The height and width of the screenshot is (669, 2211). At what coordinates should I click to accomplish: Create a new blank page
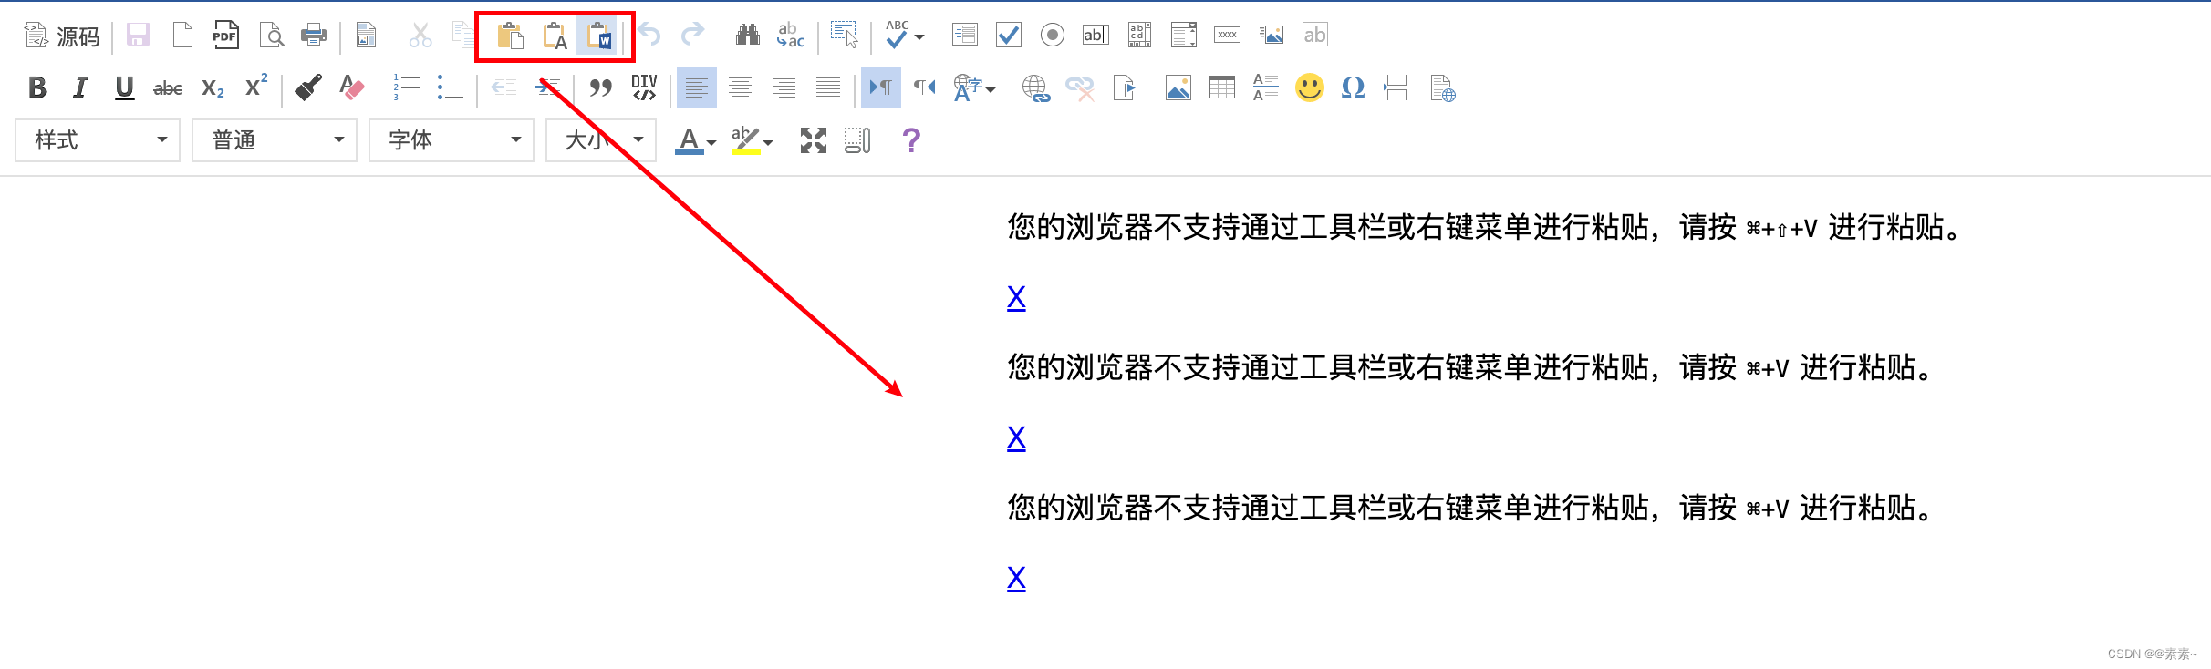click(x=182, y=36)
